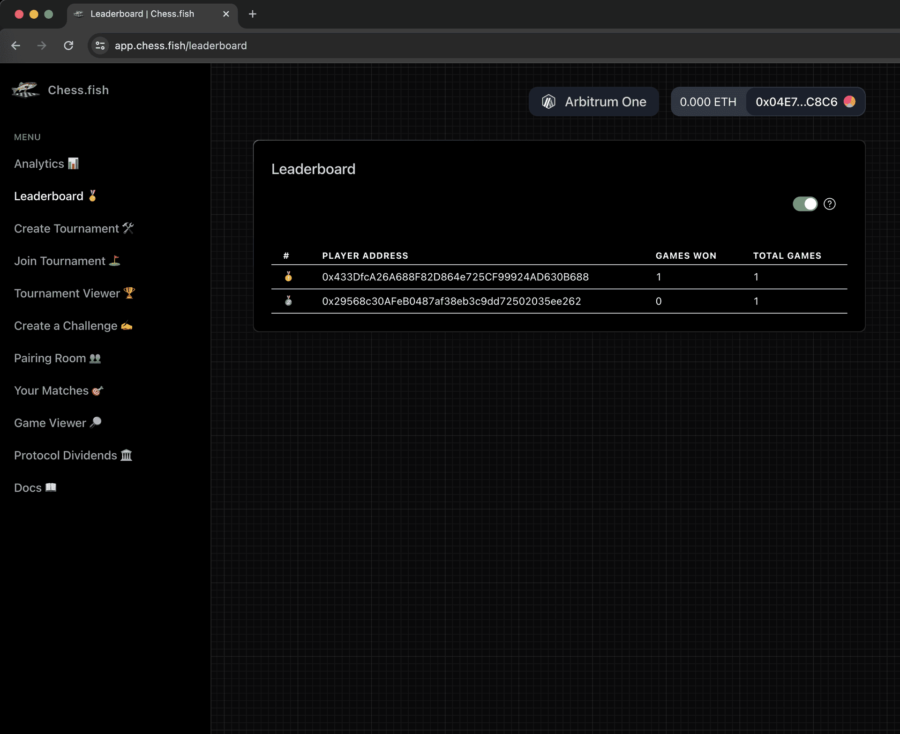Click the Analytics menu icon
The width and height of the screenshot is (900, 734).
73,164
